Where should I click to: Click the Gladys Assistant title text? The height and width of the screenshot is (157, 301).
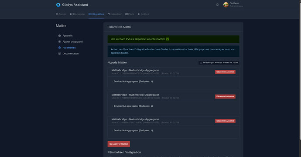point(75,5)
